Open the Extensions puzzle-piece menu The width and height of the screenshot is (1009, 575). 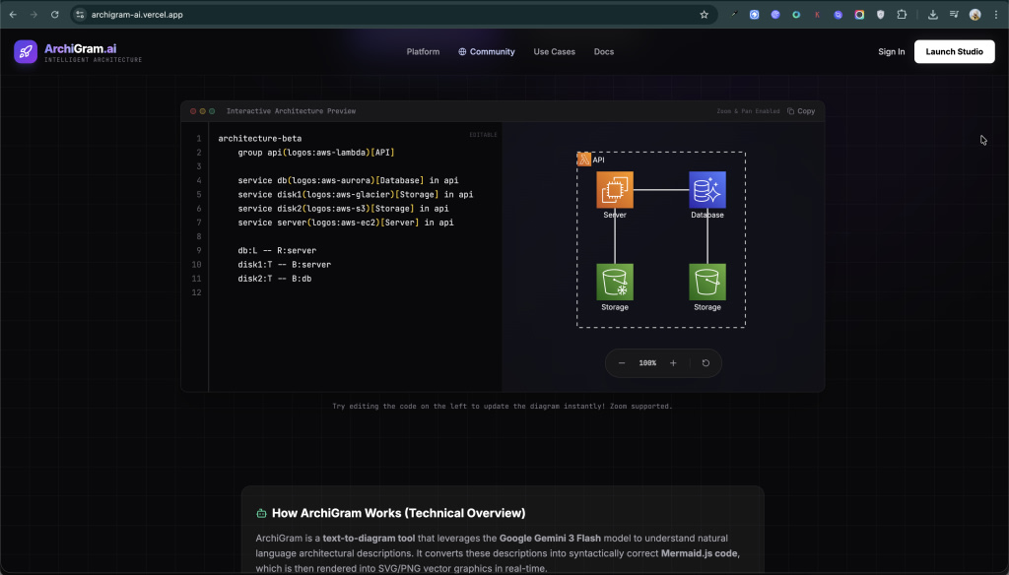902,14
